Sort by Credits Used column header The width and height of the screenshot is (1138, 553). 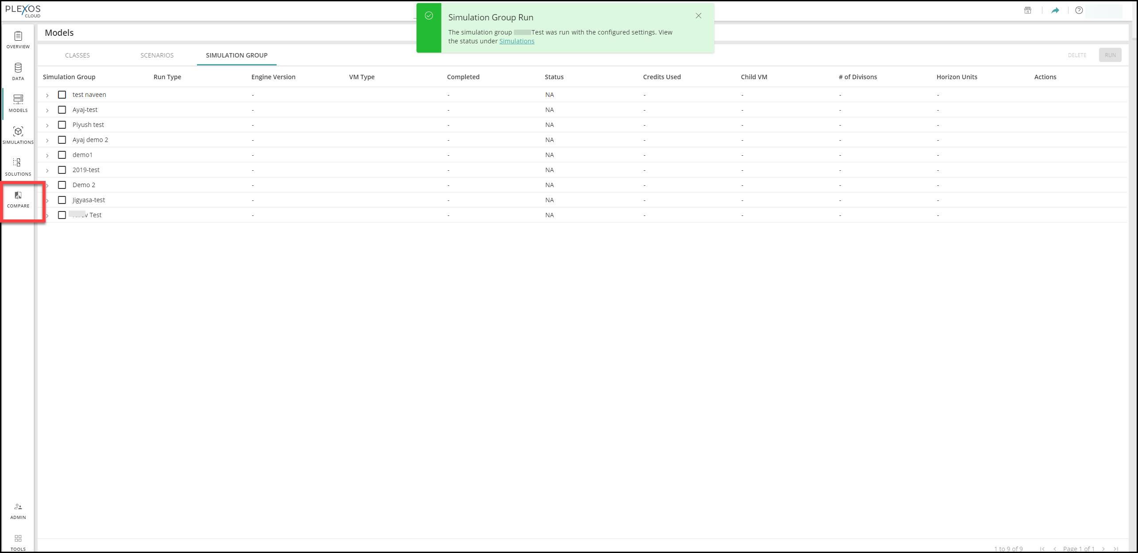[662, 77]
